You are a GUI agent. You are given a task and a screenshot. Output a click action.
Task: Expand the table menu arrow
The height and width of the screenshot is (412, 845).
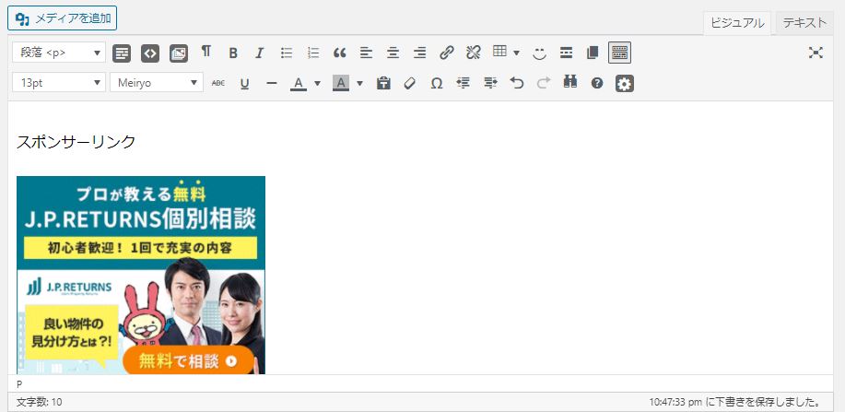516,53
